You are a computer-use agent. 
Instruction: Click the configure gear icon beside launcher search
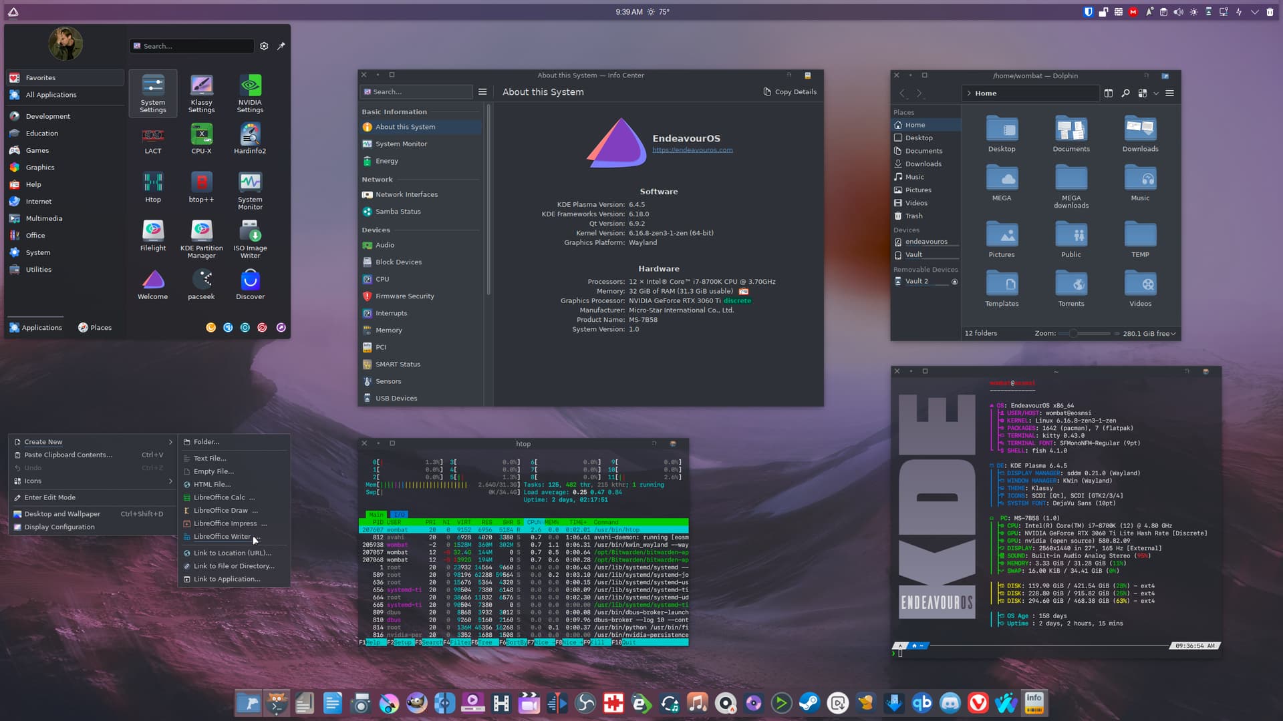coord(264,46)
